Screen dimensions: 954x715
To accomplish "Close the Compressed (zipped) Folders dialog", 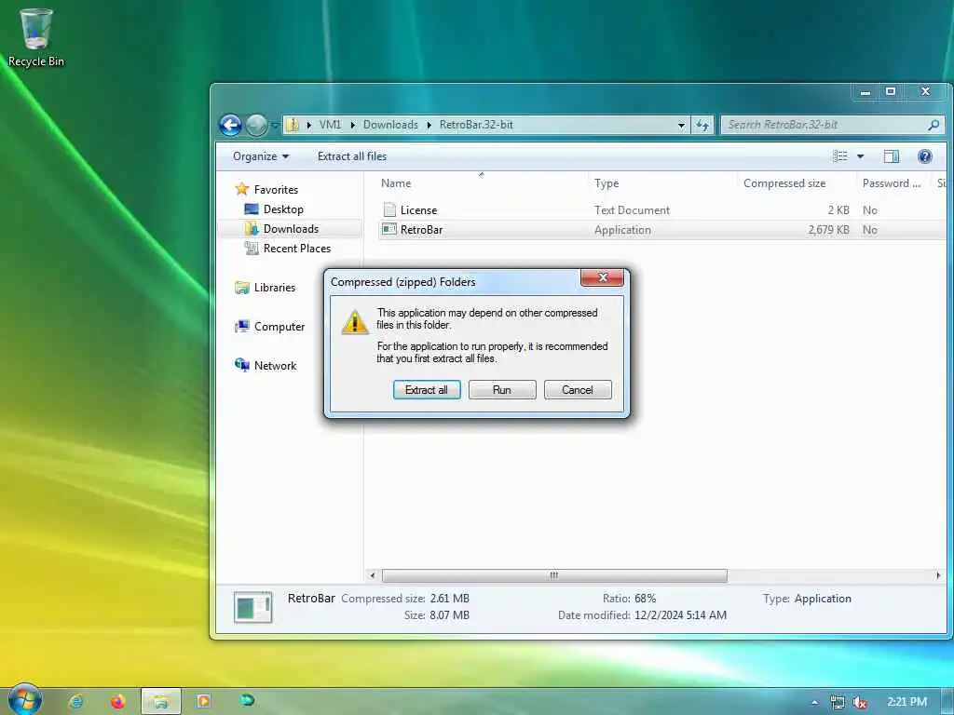I will click(603, 277).
